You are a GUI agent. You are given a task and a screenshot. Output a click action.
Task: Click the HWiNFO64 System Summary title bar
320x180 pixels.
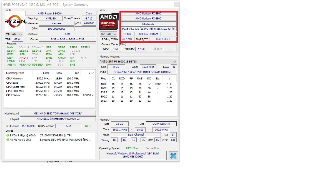tap(91, 5)
